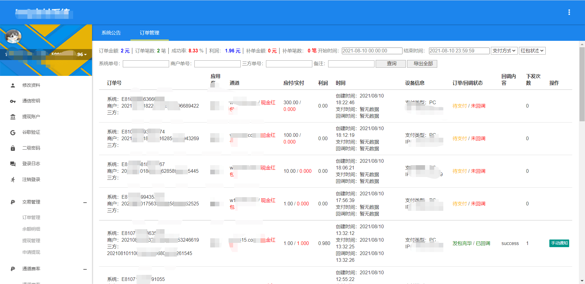This screenshot has height=284, width=585.
Task: Open 二级密码 menu item
Action: click(31, 148)
